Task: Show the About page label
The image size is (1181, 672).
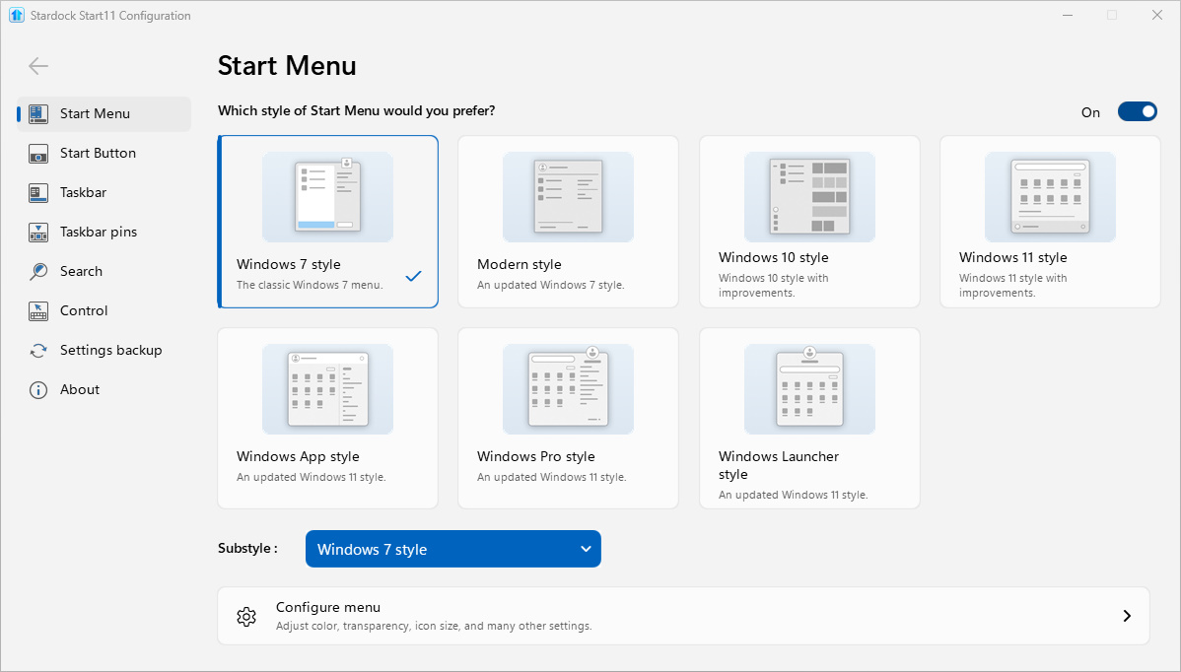Action: (x=80, y=389)
